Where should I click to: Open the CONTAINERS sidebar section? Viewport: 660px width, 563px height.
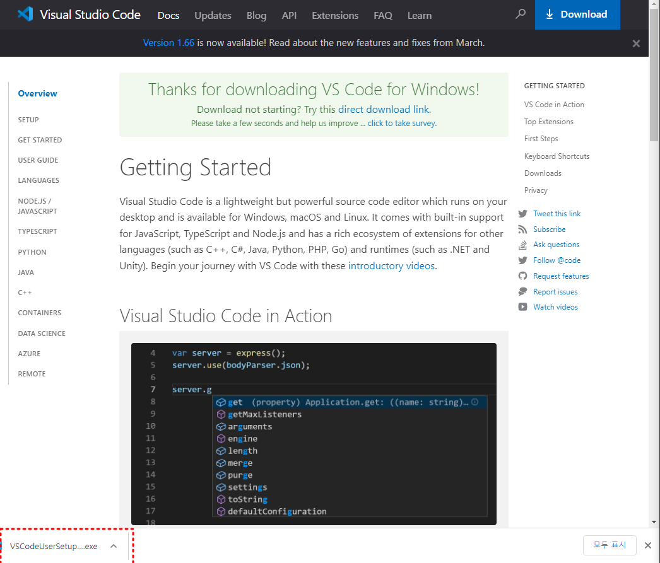pos(40,313)
